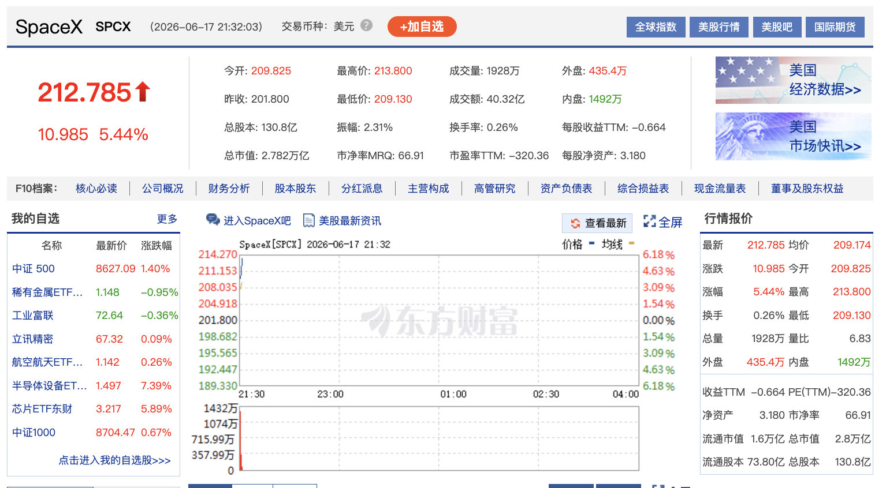Click the 市净率MRQ value 66.91
The width and height of the screenshot is (886, 488).
[x=411, y=156]
